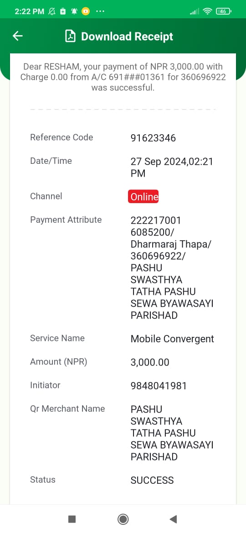
Task: Tap the red Online channel badge
Action: pos(143,197)
